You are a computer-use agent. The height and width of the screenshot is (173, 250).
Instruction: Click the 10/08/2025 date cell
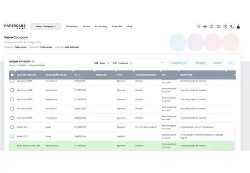(x=80, y=127)
